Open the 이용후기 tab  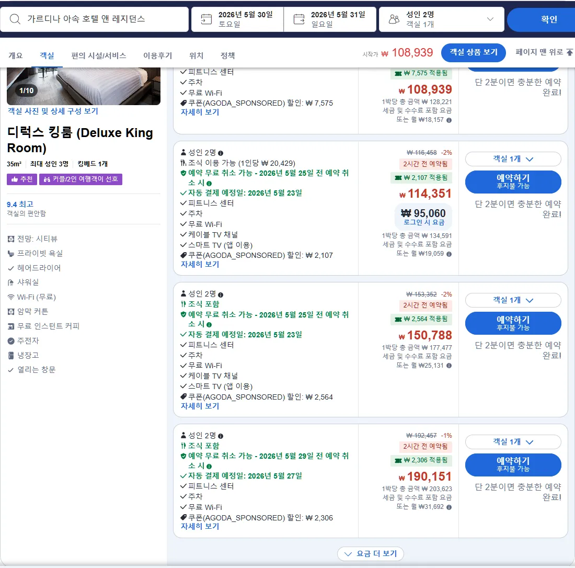tap(158, 55)
